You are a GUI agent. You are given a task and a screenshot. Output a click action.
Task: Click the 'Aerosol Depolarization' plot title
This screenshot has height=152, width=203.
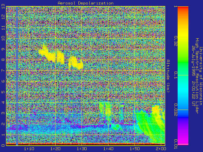point(86,3)
